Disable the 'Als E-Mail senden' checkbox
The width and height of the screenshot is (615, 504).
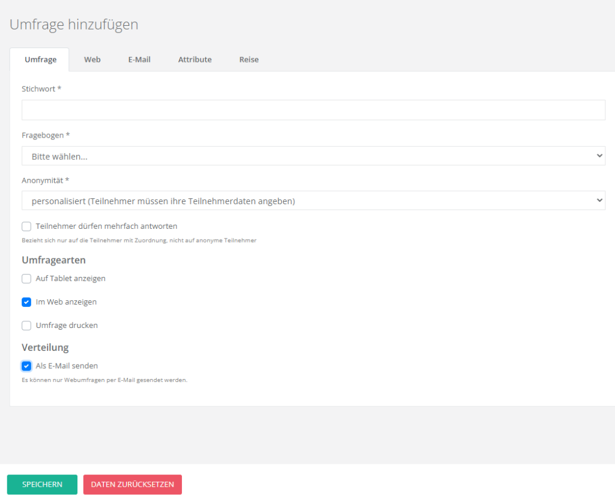(x=26, y=366)
